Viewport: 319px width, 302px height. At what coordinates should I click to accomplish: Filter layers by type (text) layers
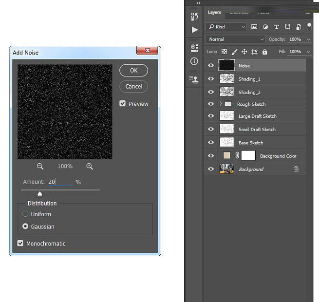[x=277, y=27]
